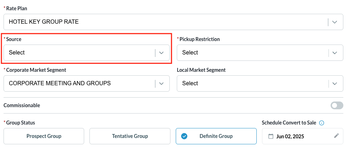Screen dimensions: 349x168
Task: Click the Commissionable label text
Action: (22, 105)
